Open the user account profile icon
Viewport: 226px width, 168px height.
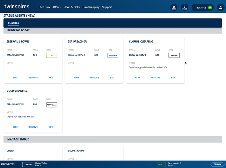(221, 8)
